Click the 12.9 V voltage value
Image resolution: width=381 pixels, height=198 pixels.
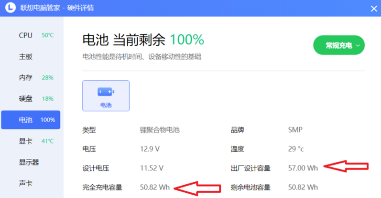[x=150, y=149]
